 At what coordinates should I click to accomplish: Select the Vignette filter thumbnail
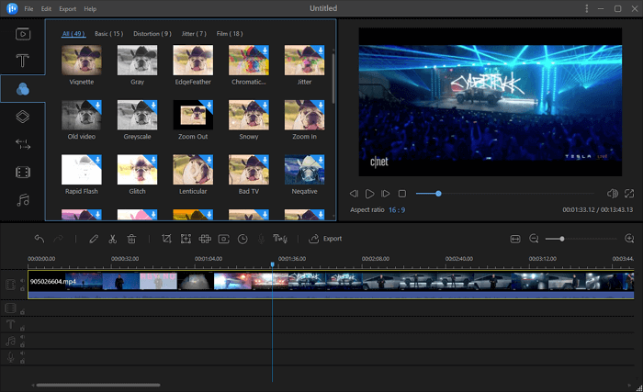82,61
